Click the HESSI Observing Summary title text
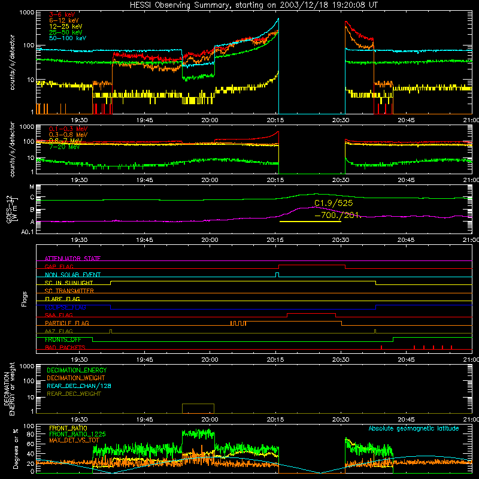 coord(253,5)
